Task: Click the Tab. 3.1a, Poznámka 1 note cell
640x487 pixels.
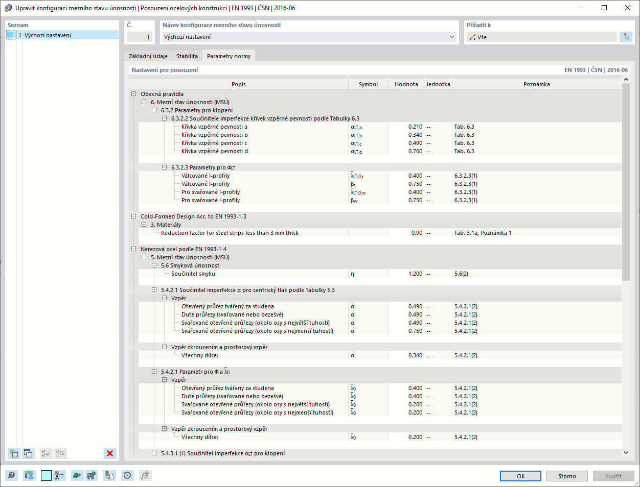Action: point(483,233)
